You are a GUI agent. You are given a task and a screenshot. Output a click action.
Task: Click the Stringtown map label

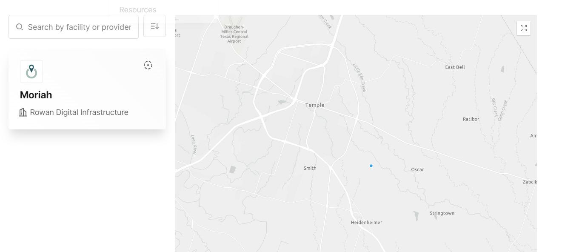[x=442, y=213]
